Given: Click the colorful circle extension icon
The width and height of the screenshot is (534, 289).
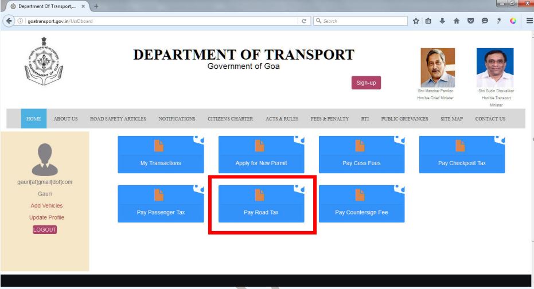Looking at the screenshot, I should (513, 21).
